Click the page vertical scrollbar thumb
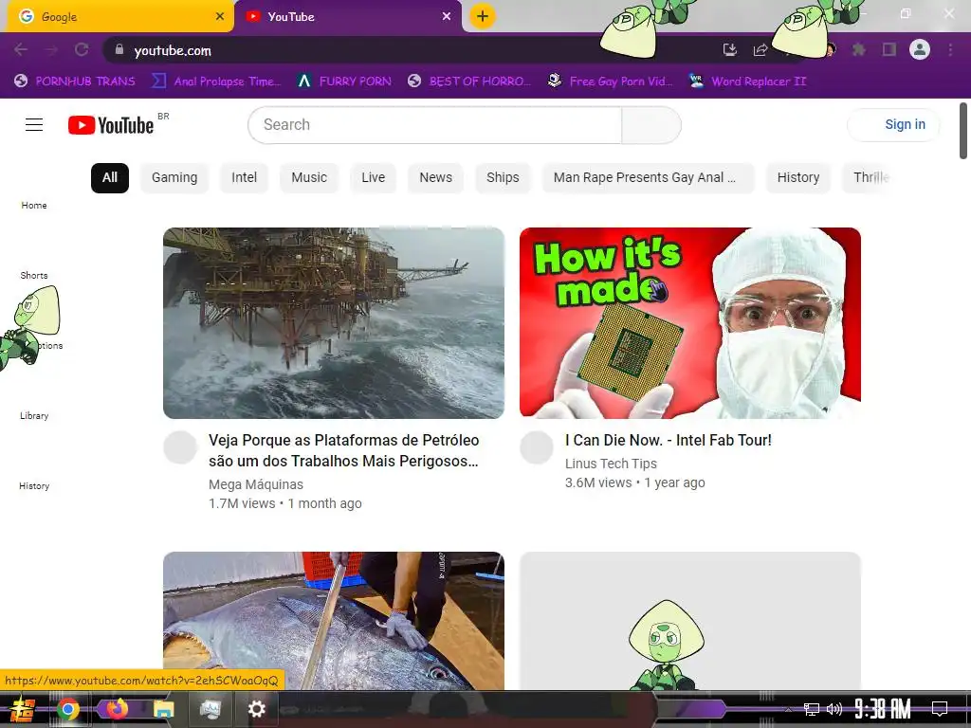Screen dimensions: 971x728 963,131
